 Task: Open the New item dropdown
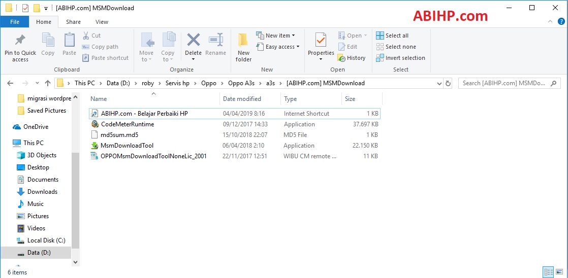(x=276, y=36)
